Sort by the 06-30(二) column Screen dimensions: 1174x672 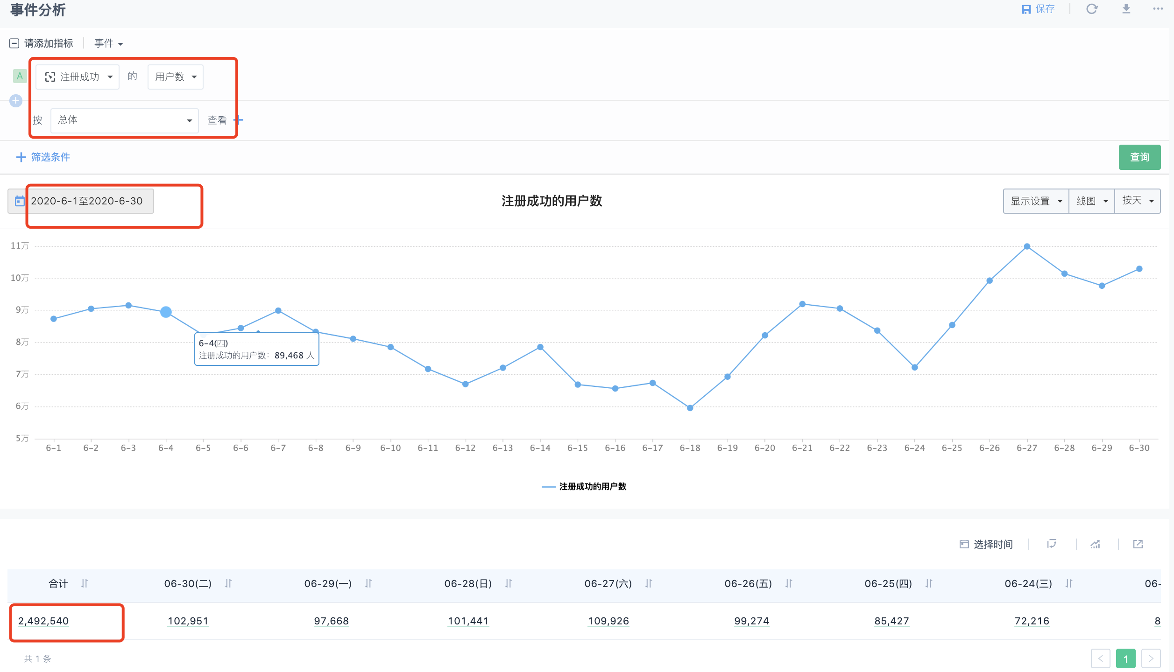point(228,583)
